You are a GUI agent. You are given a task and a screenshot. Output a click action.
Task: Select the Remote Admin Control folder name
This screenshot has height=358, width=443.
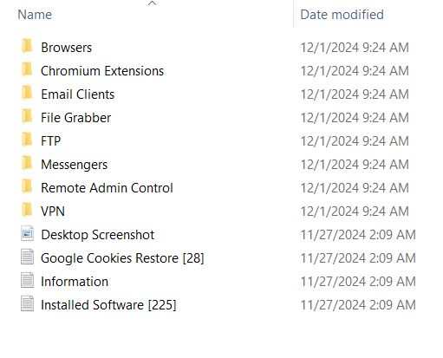(107, 188)
